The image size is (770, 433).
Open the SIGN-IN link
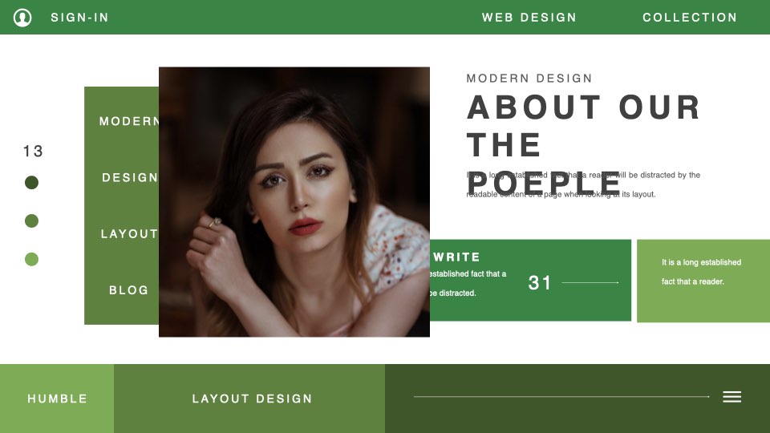tap(79, 18)
